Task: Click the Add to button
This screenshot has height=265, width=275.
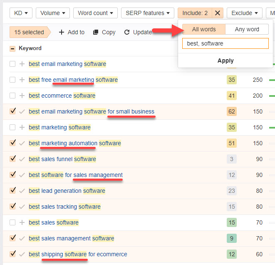Action: pos(72,32)
